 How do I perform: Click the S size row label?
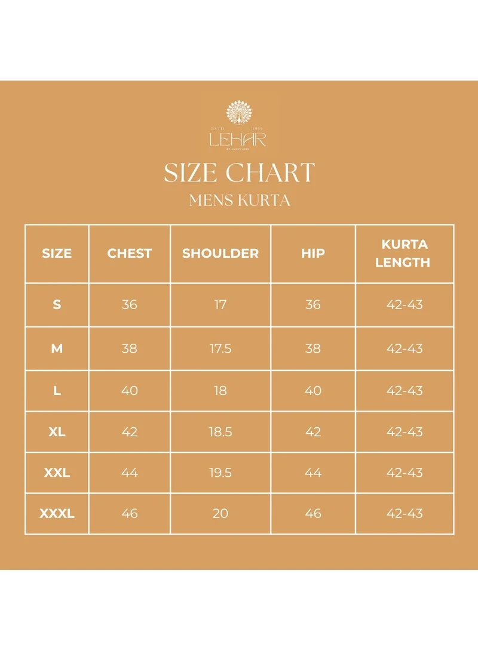pyautogui.click(x=57, y=304)
